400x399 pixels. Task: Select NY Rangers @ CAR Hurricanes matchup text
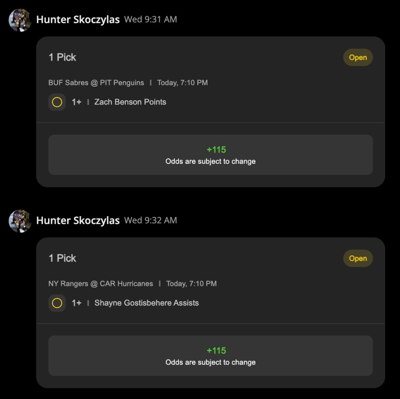point(101,284)
